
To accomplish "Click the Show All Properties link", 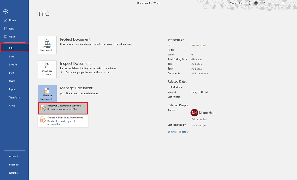I will tap(178, 132).
